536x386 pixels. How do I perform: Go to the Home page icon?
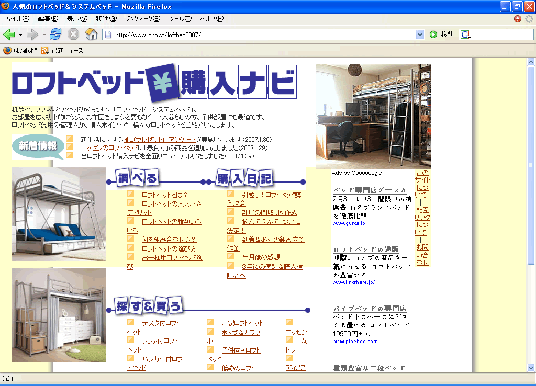click(x=91, y=35)
